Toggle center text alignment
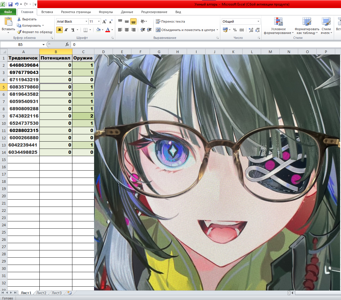Screen dimensions: 341x300 click(x=127, y=30)
